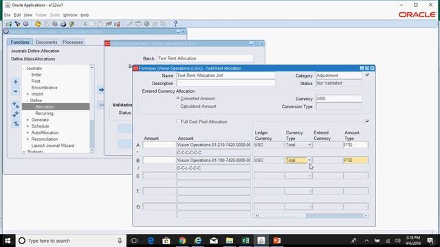Image resolution: width=440 pixels, height=247 pixels.
Task: Click the Navigator expand branch button
Action: (x=15, y=105)
